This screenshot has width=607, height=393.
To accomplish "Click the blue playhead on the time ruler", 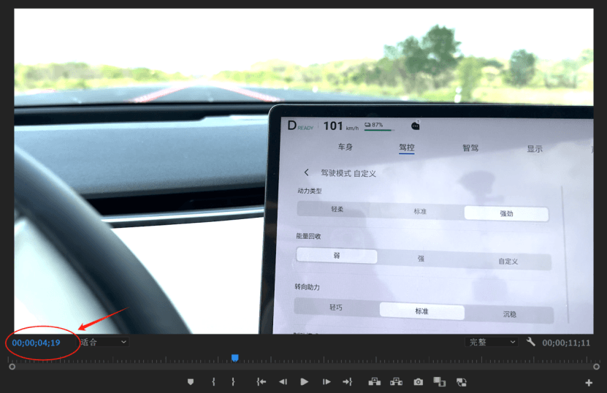I will [234, 357].
